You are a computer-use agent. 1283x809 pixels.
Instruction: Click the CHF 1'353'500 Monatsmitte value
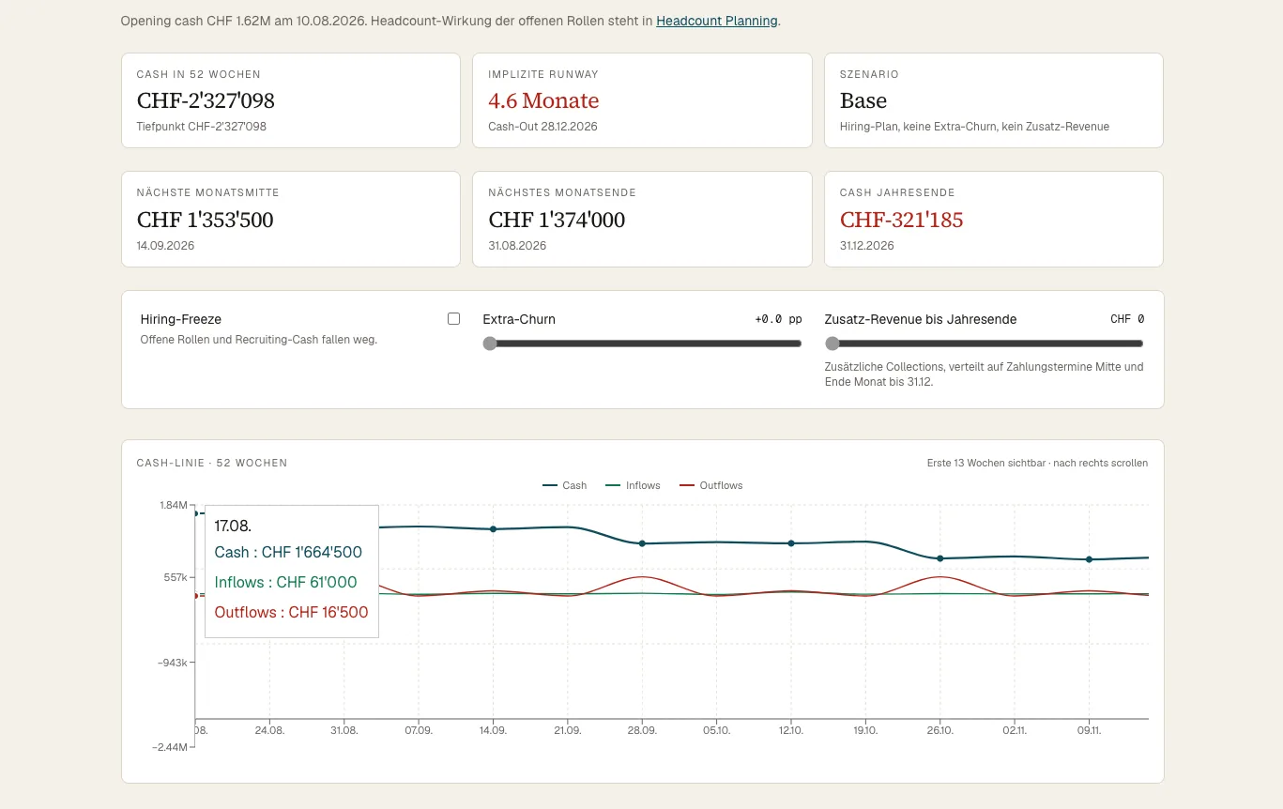[x=206, y=221]
